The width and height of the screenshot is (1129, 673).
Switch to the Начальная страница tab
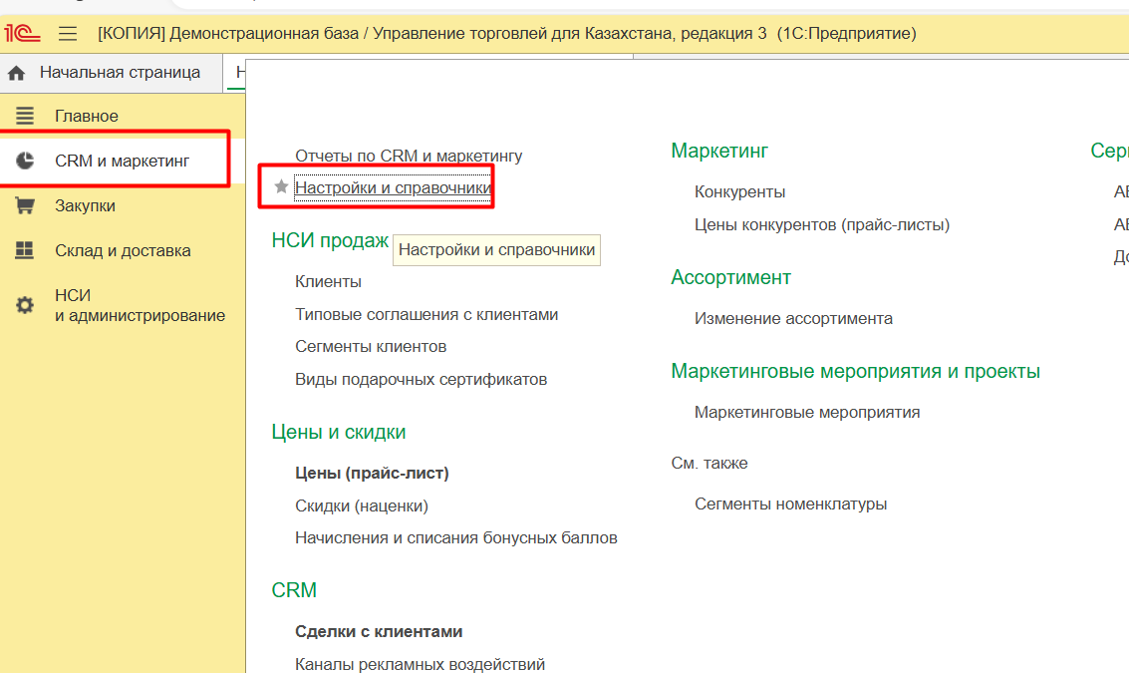pyautogui.click(x=120, y=73)
